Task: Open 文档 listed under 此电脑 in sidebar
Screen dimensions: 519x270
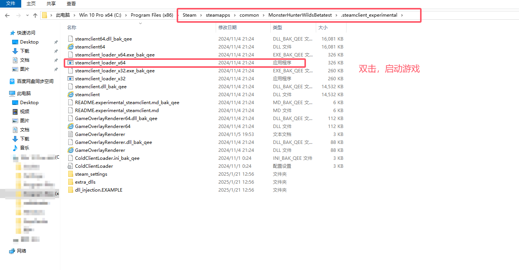Action: pyautogui.click(x=25, y=130)
